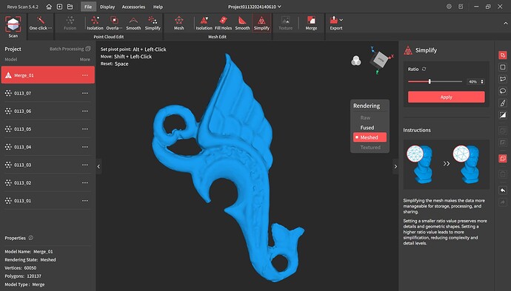
Task: Select the 0113_04 point cloud item
Action: (48, 147)
